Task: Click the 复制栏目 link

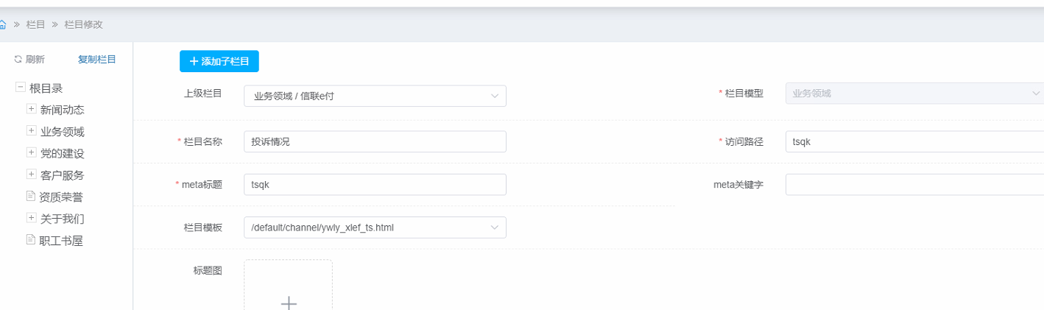Action: [96, 60]
